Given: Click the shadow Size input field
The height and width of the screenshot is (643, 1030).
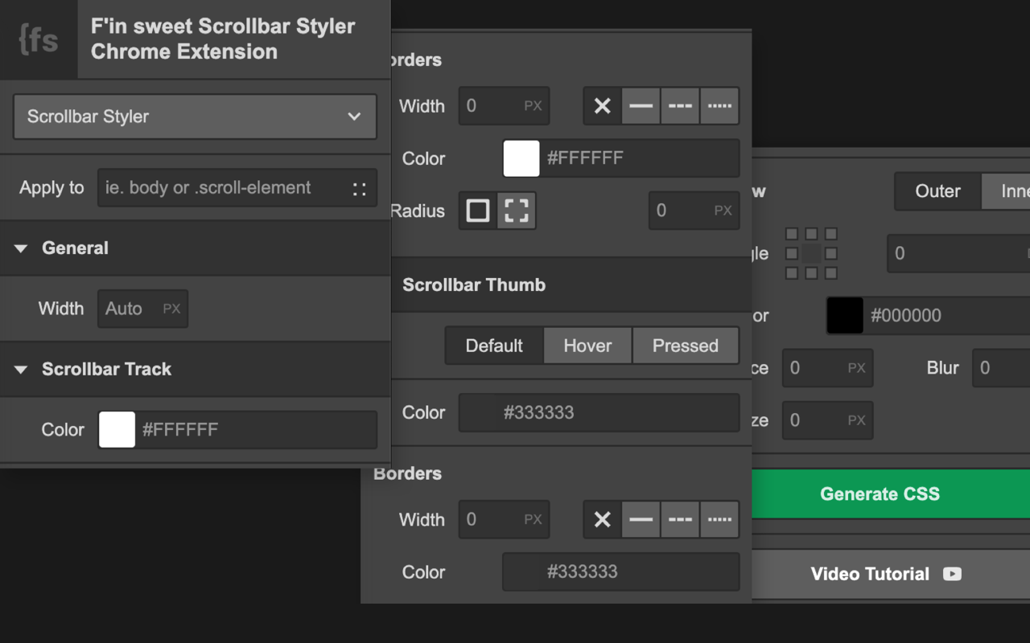Looking at the screenshot, I should pyautogui.click(x=827, y=420).
